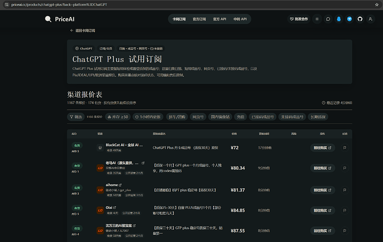The image size is (383, 242).
Task: Open the 筛选 filter panel
Action: coord(76,117)
